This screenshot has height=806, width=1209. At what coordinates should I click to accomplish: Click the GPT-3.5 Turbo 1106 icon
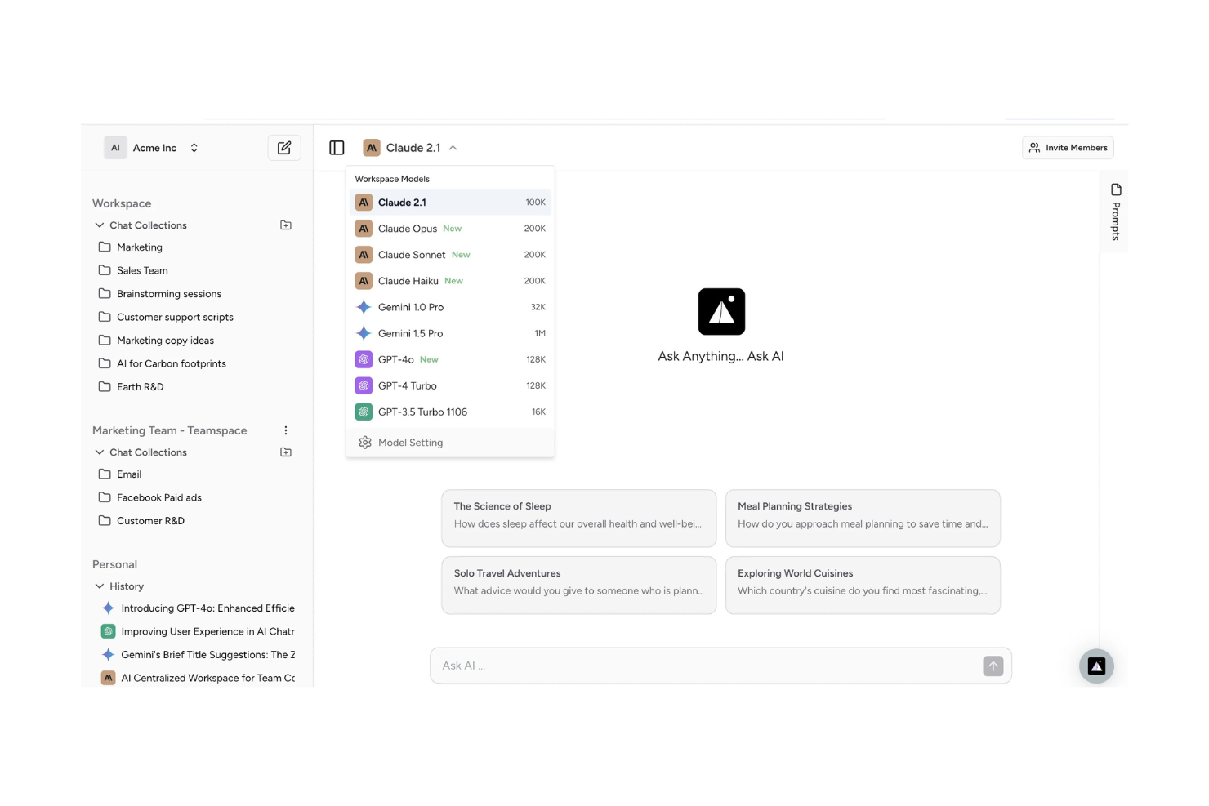364,412
